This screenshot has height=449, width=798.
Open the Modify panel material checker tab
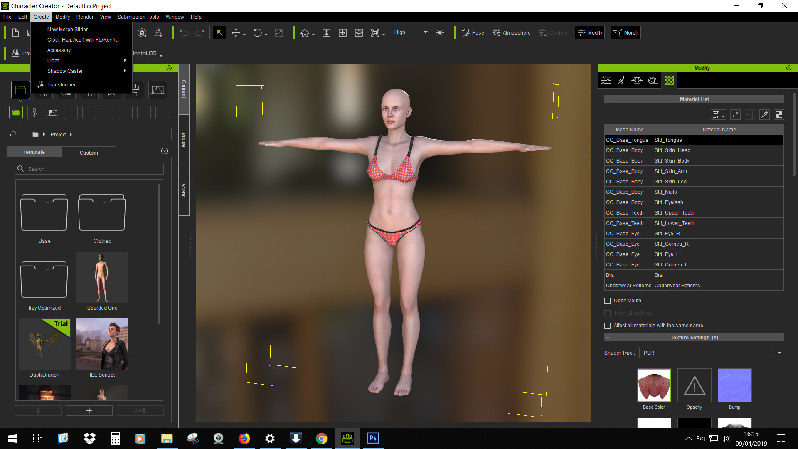click(x=669, y=80)
